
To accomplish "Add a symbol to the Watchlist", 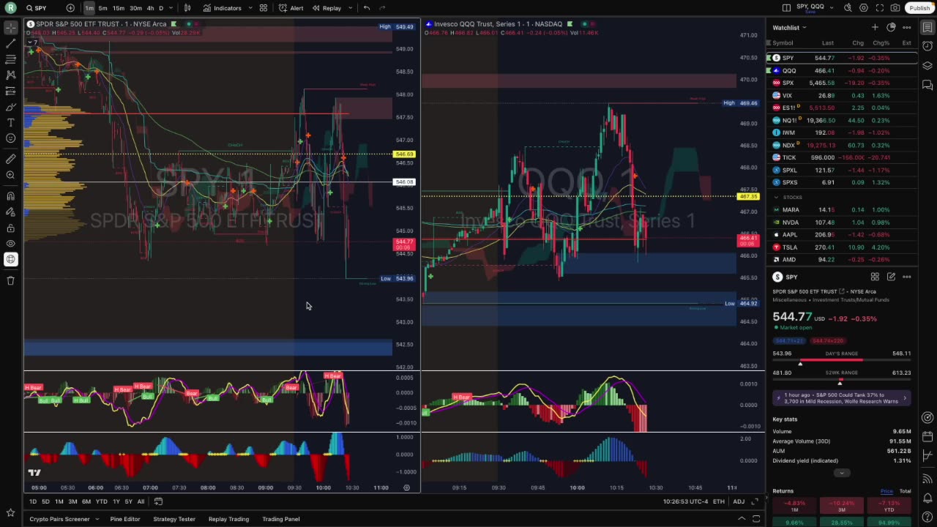I will [x=875, y=27].
